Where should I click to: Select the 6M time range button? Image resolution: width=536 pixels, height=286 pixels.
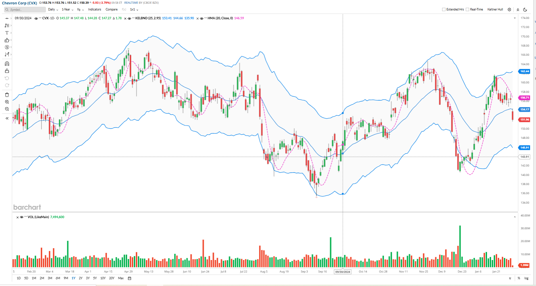[x=58, y=278]
